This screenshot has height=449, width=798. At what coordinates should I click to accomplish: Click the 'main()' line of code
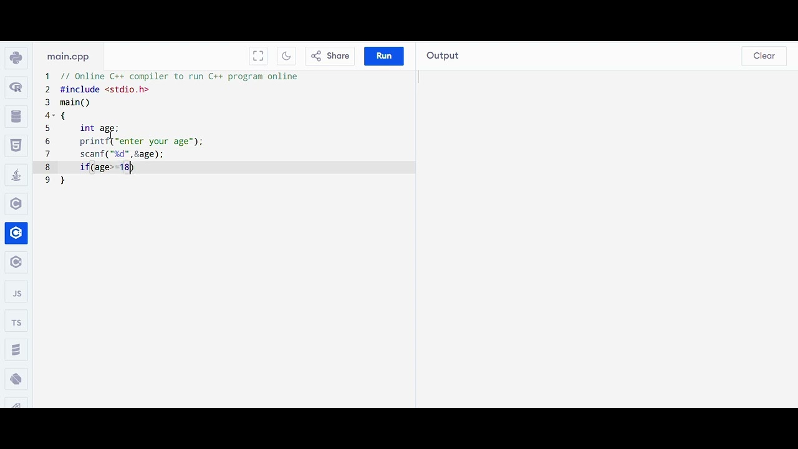click(75, 102)
